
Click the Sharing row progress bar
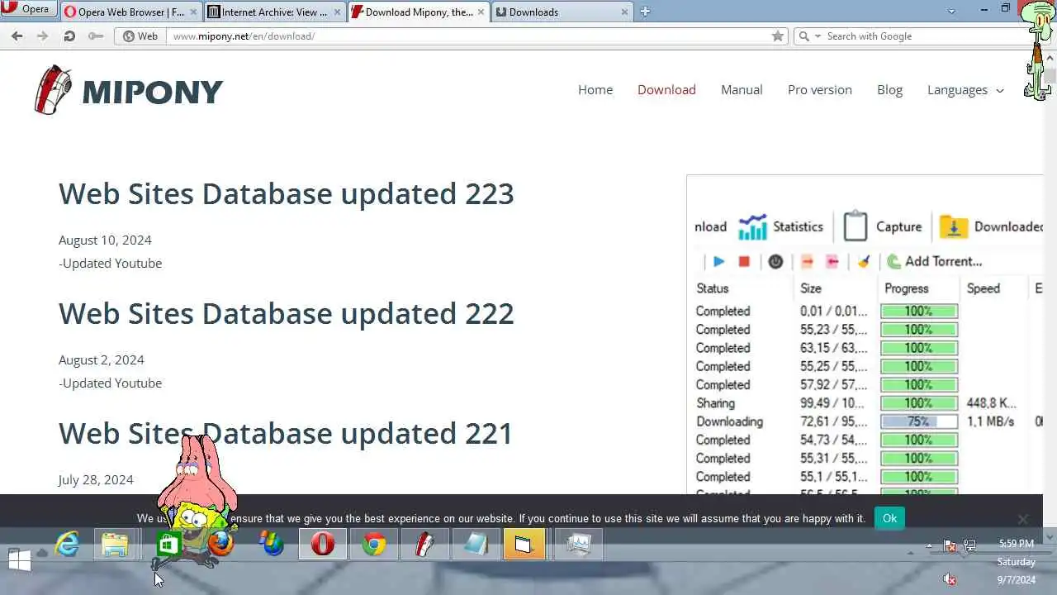tap(919, 403)
